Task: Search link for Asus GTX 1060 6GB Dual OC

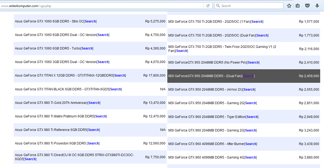Action: [x=103, y=35]
